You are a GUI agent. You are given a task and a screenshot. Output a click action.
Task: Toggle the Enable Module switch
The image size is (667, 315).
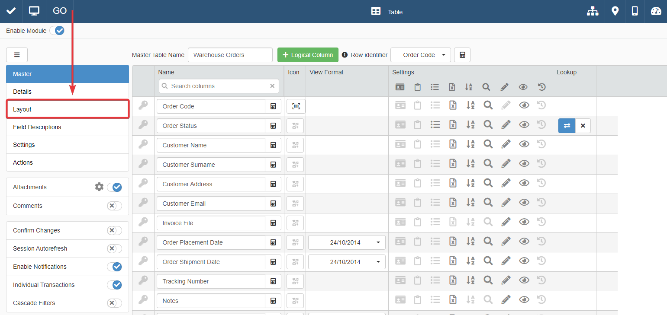(x=57, y=31)
